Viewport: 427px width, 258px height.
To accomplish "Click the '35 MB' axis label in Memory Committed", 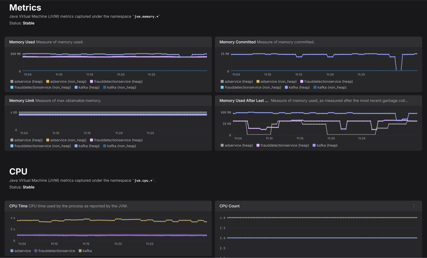I will click(225, 54).
